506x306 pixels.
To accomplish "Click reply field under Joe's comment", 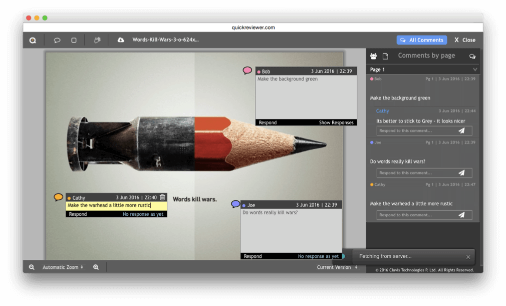I will (417, 173).
